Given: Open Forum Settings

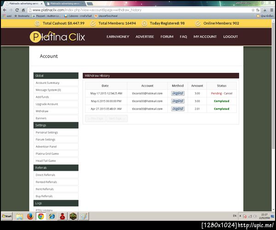Looking at the screenshot, I should (x=56, y=140).
